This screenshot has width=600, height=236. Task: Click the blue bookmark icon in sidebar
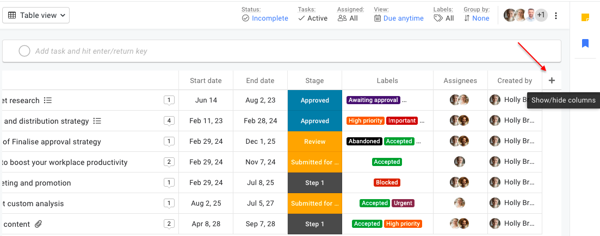[x=585, y=43]
